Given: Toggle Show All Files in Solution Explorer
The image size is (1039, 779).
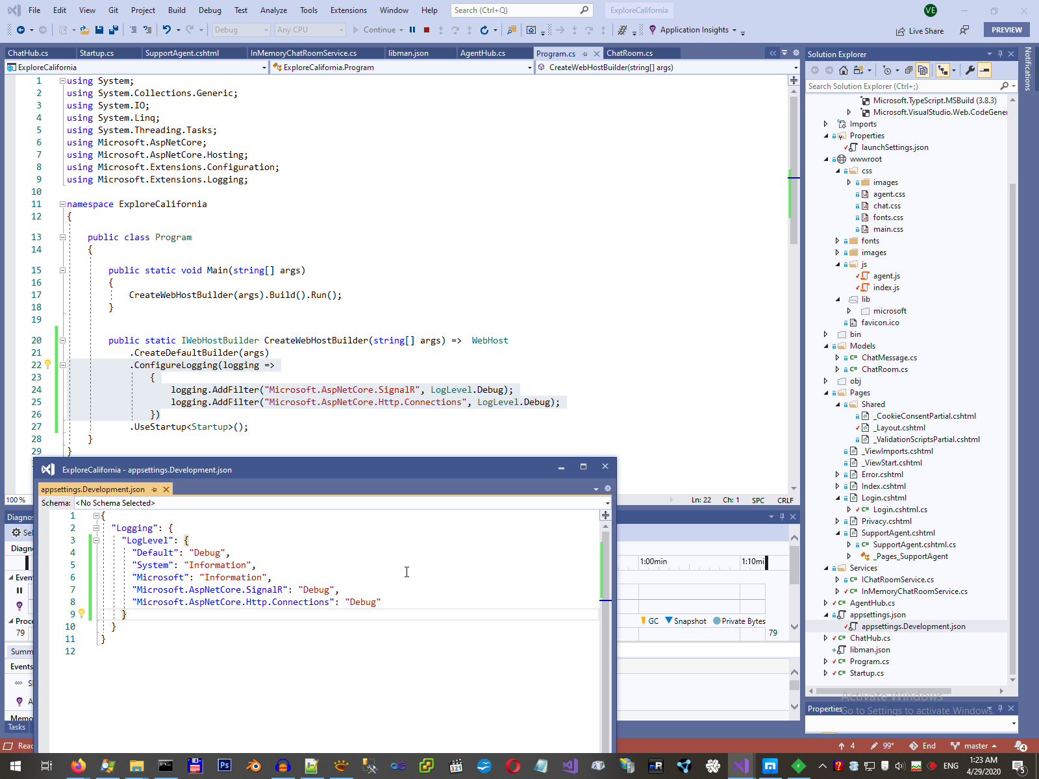Looking at the screenshot, I should (x=923, y=70).
